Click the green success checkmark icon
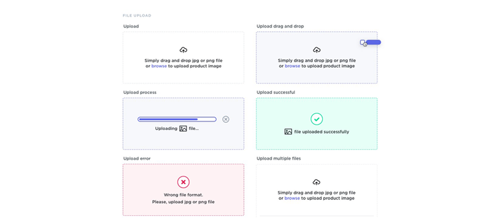This screenshot has width=499, height=222. [317, 119]
